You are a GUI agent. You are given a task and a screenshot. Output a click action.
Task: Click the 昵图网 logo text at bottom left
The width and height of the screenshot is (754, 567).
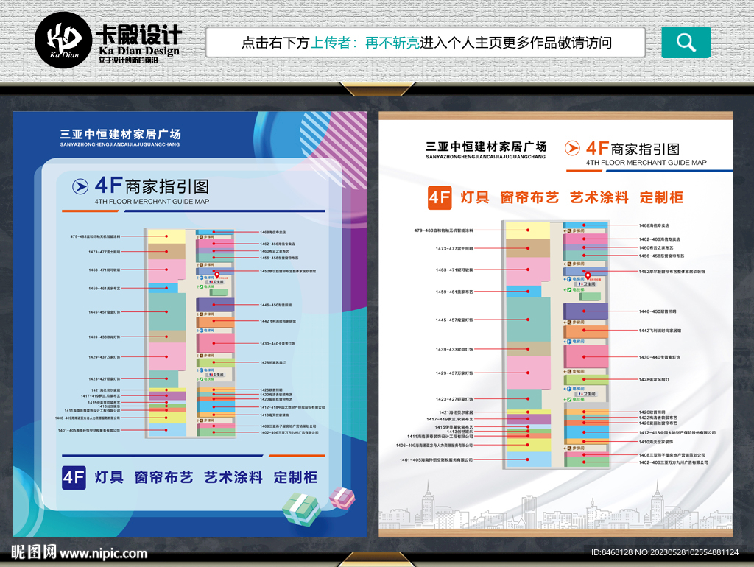point(34,552)
